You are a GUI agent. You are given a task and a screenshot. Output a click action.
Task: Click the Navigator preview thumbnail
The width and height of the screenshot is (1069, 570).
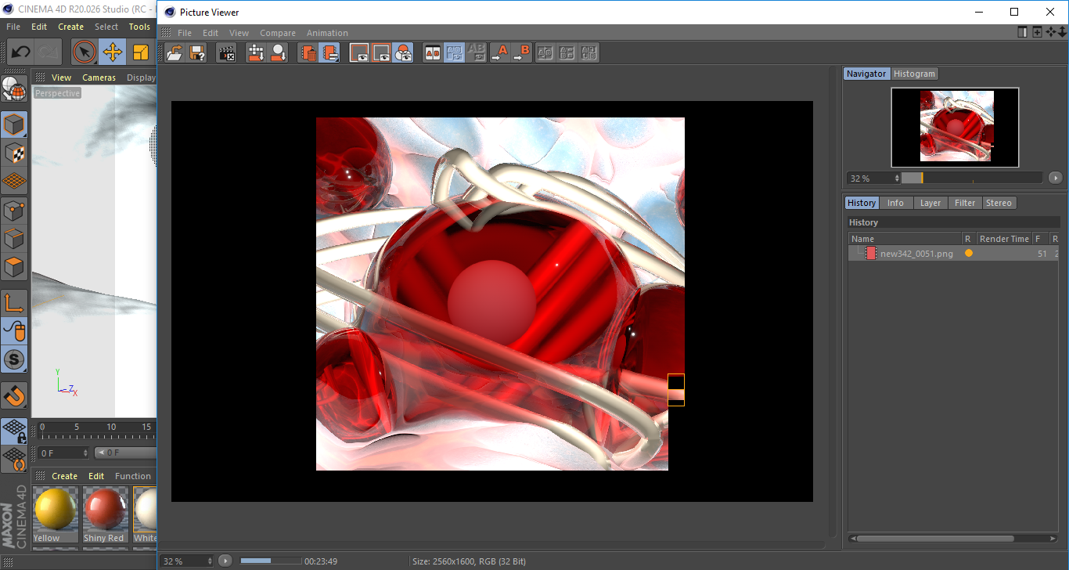coord(955,127)
